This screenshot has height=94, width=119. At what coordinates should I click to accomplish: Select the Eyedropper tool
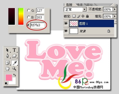15,63
